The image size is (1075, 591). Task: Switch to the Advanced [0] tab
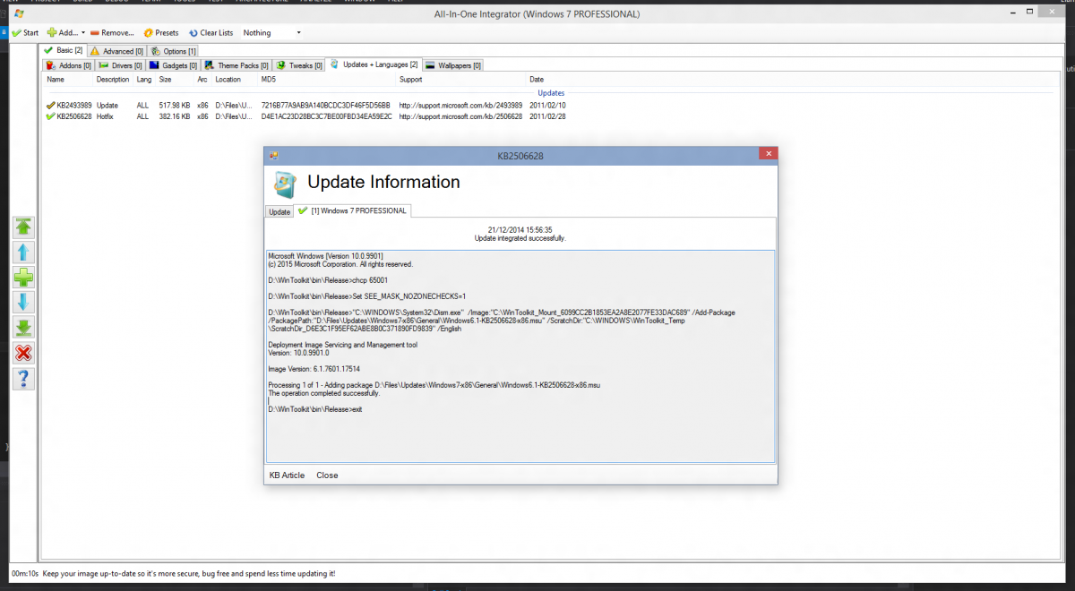(x=116, y=52)
